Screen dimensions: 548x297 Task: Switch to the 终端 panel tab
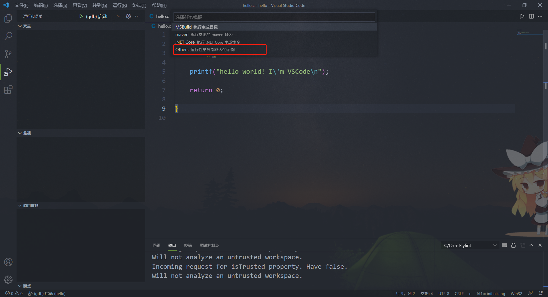click(188, 245)
